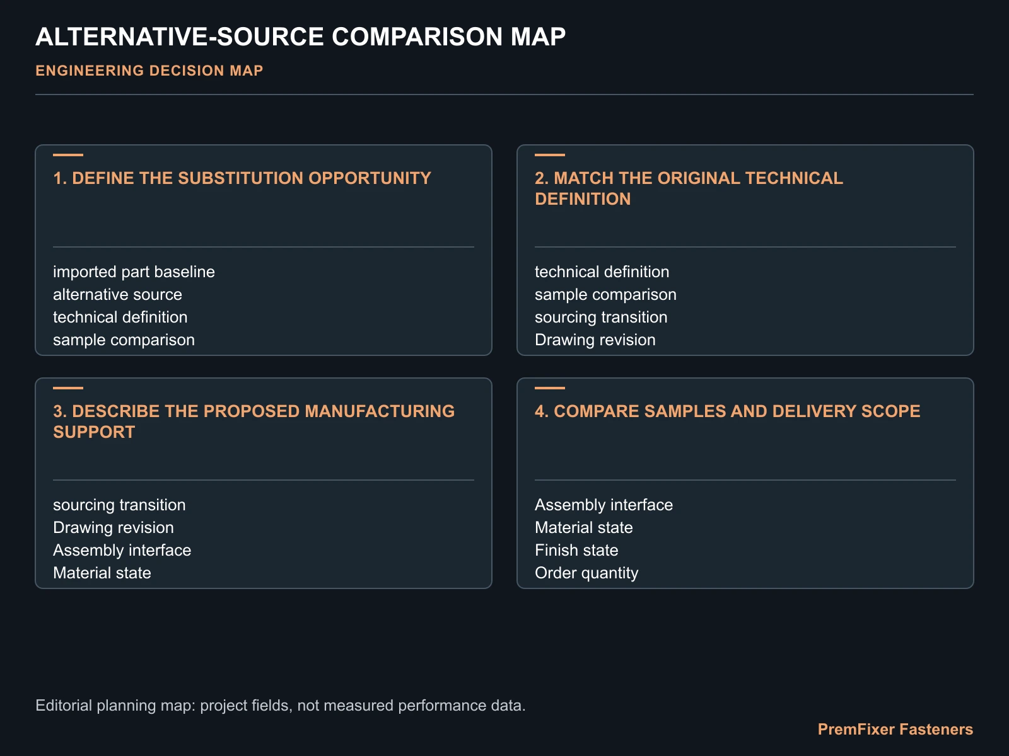Click 'Material state' in card 4
Viewport: 1009px width, 756px height.
583,527
